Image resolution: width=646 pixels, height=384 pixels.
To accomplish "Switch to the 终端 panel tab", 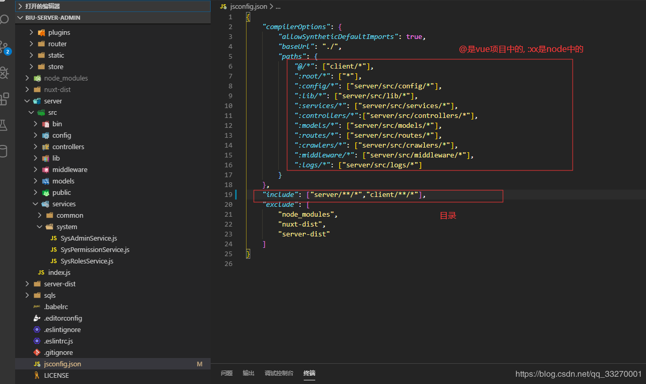I will (309, 373).
